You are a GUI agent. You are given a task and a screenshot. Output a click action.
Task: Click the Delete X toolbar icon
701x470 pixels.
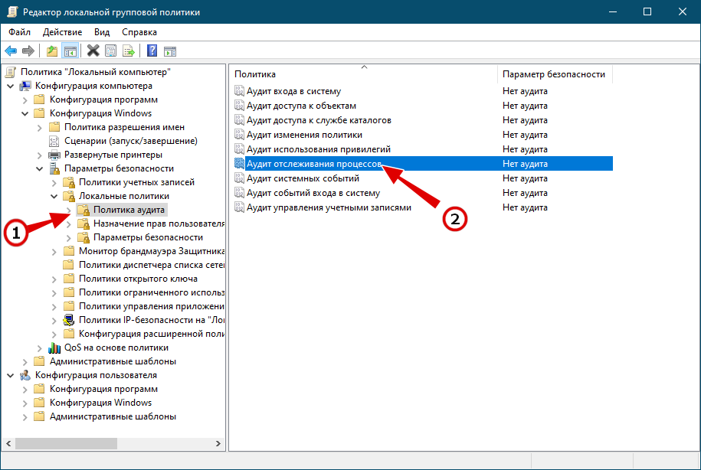tap(93, 51)
